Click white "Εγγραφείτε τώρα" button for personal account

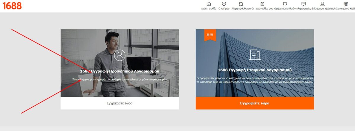pos(120,103)
